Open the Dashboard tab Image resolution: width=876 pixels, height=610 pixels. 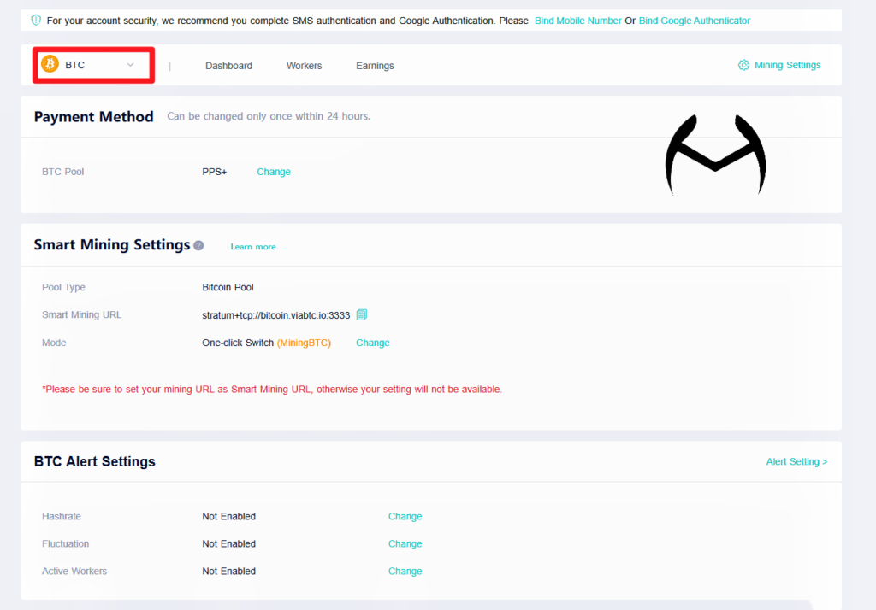point(228,65)
